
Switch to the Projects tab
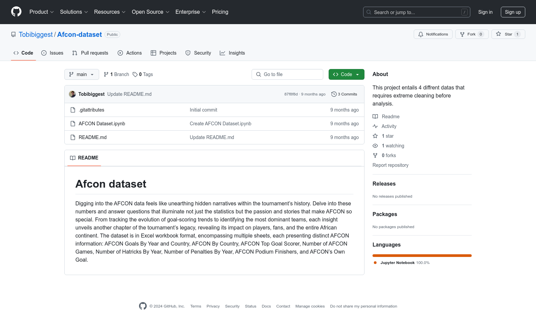[x=163, y=53]
